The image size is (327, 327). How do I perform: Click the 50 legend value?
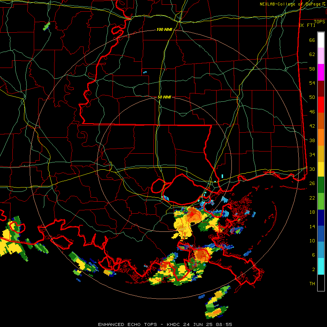pyautogui.click(x=312, y=97)
